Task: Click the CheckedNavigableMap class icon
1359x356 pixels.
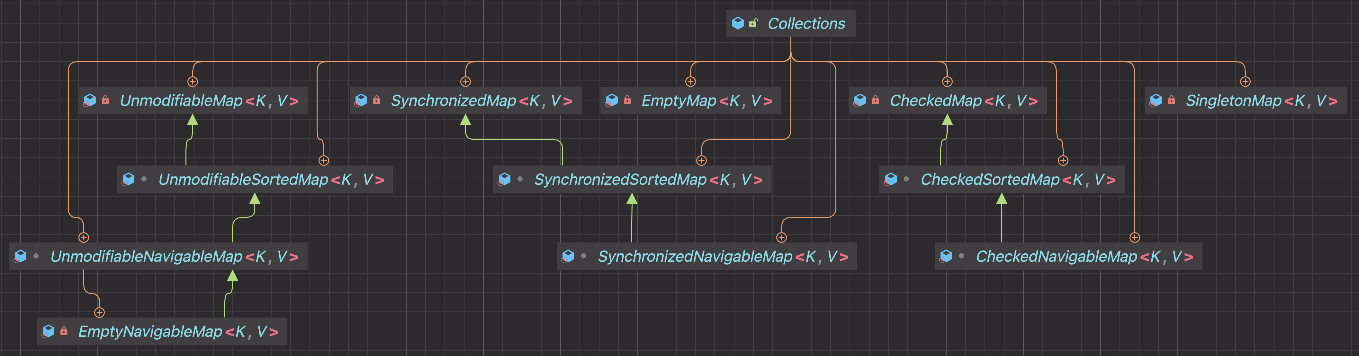Action: pos(946,256)
